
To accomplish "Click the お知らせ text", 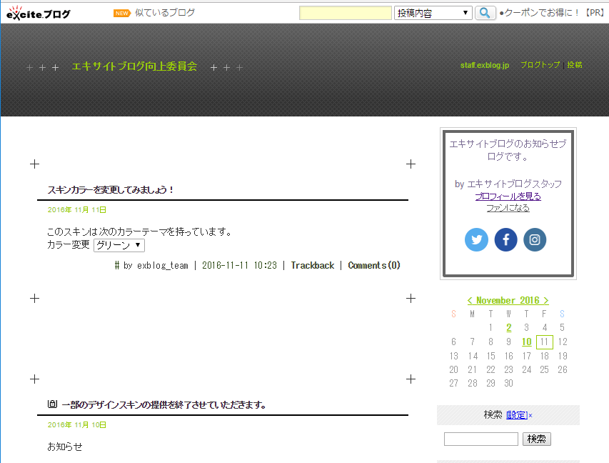I will pos(65,447).
